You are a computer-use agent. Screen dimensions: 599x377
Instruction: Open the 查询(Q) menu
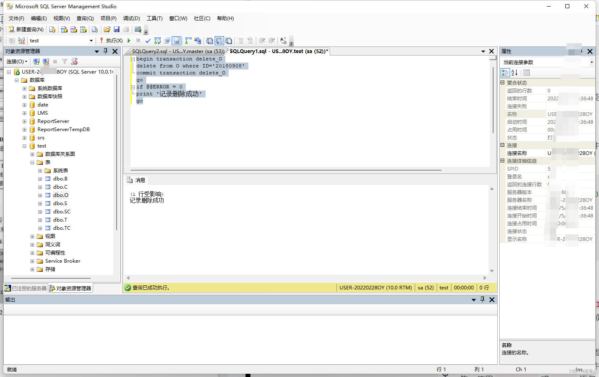[85, 19]
